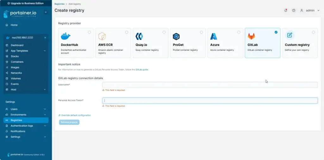
Task: Open Networks menu item
Action: click(x=26, y=73)
